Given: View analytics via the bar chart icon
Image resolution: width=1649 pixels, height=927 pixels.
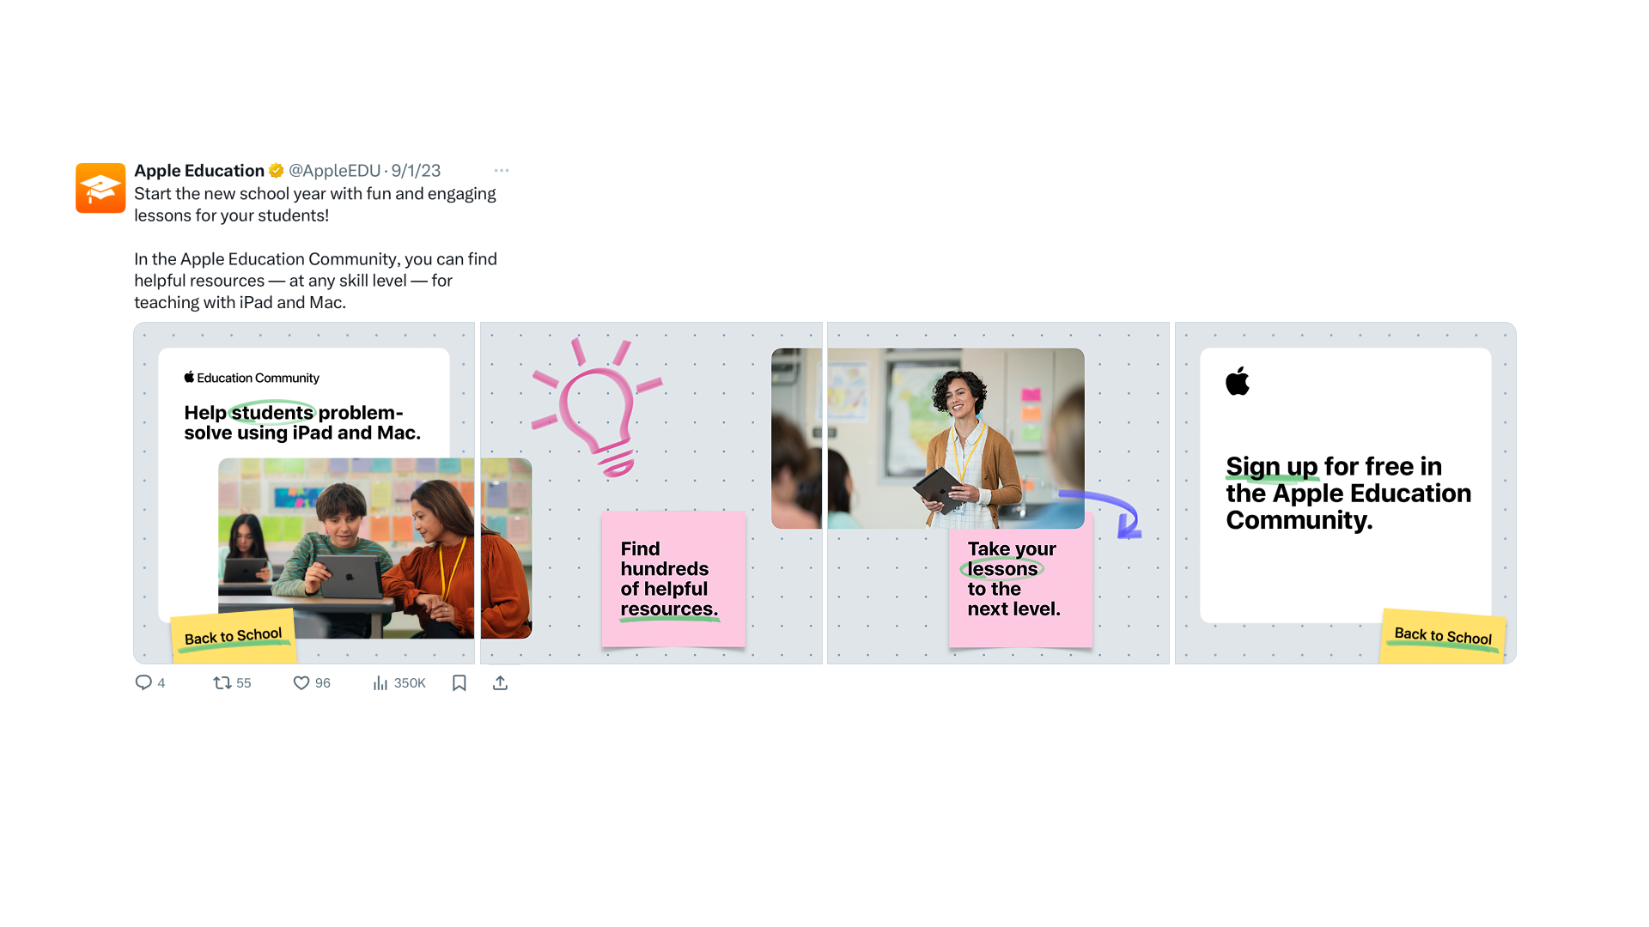Looking at the screenshot, I should coord(380,682).
